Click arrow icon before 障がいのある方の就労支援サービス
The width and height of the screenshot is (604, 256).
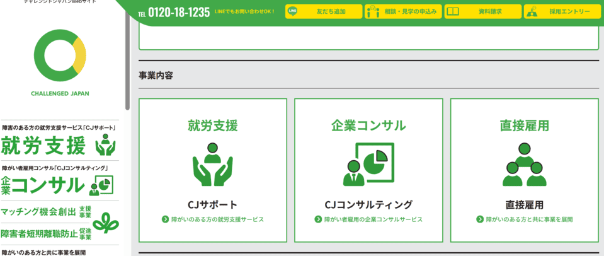pyautogui.click(x=165, y=219)
